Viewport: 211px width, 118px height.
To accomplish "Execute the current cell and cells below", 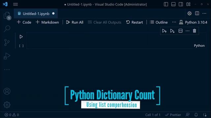I will (x=172, y=31).
